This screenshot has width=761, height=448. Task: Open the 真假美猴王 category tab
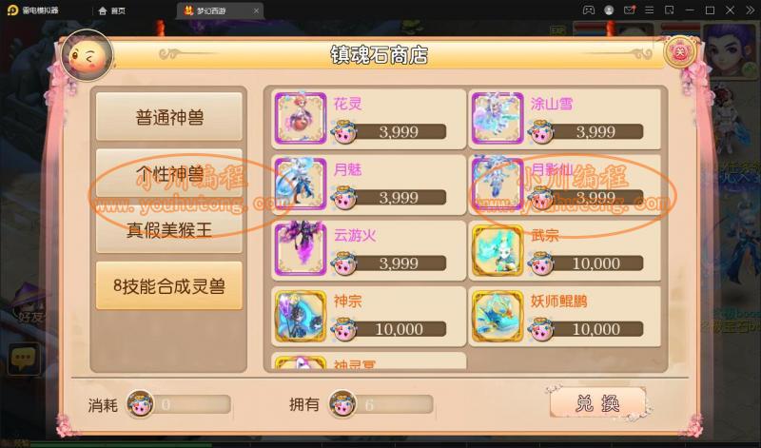pos(169,229)
